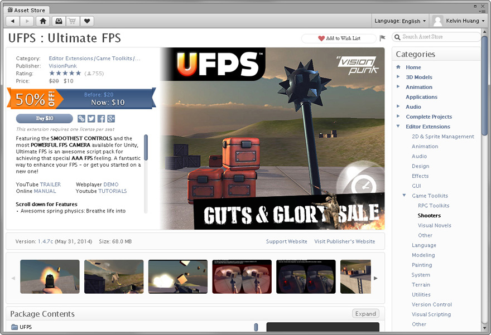Click the Expand button for Package Contents
The height and width of the screenshot is (335, 491).
point(365,314)
